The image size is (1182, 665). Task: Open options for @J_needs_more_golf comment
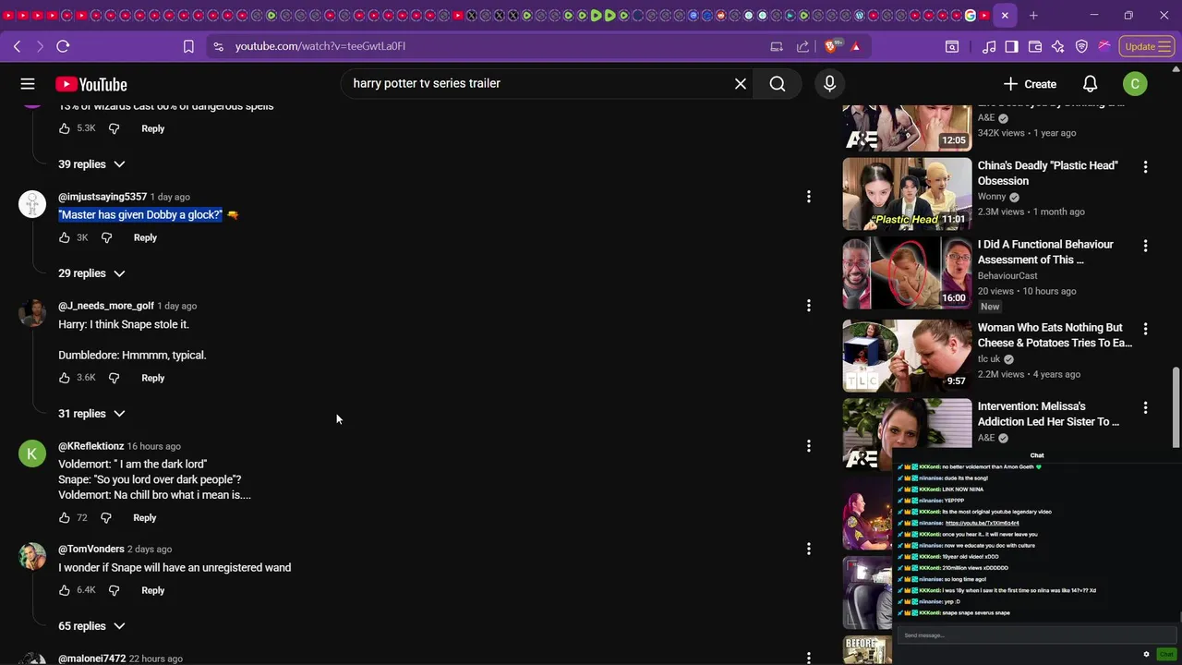808,305
